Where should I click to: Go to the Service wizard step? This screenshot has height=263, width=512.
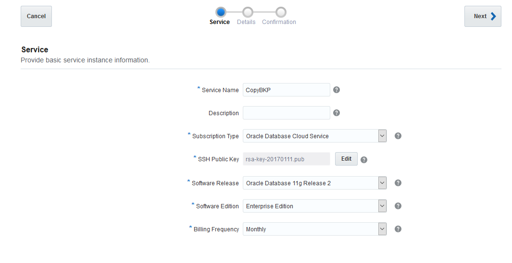221,12
